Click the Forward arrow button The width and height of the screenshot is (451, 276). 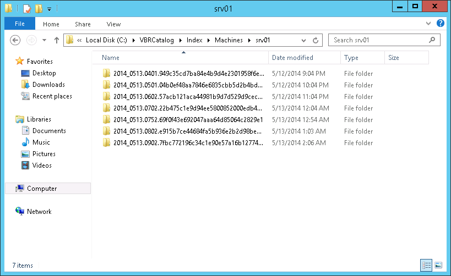(x=31, y=40)
